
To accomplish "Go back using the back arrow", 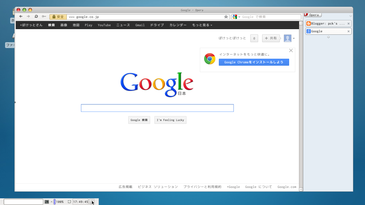I will [x=21, y=17].
